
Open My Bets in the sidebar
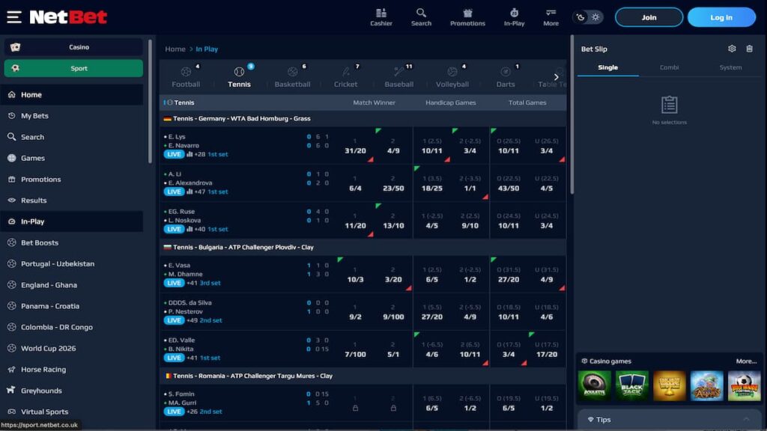tap(72, 116)
